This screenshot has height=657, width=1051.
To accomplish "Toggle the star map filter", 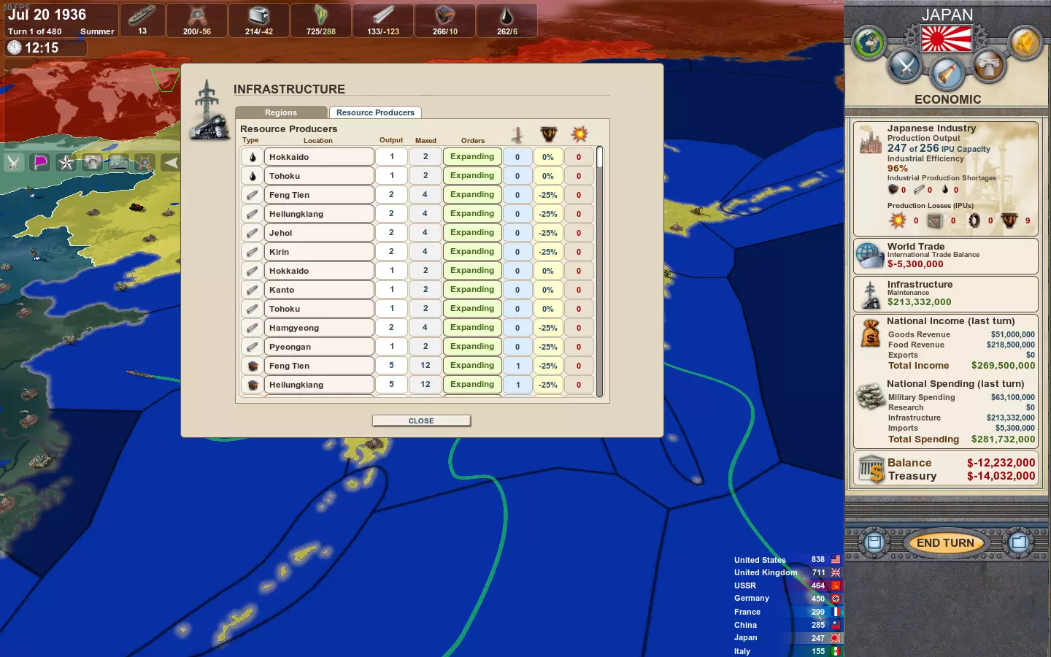I will tap(66, 163).
